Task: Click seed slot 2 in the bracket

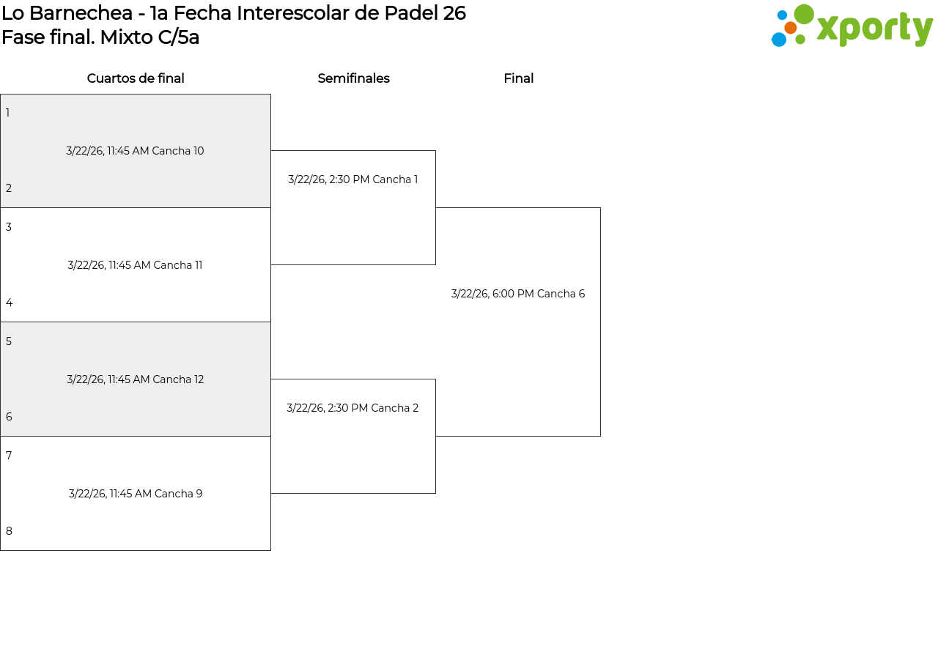Action: (x=9, y=188)
